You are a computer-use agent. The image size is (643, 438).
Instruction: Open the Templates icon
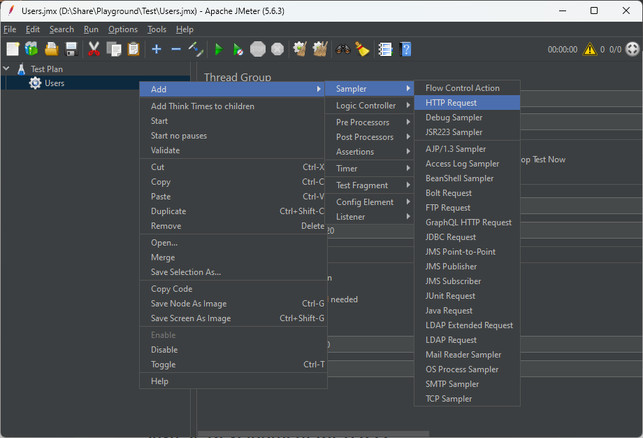pos(31,49)
